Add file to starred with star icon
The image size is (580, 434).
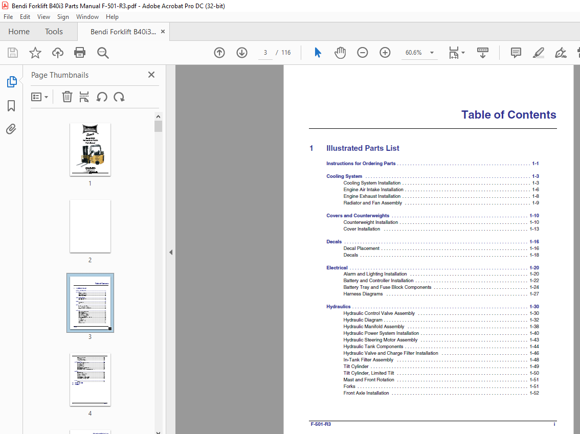(x=35, y=53)
